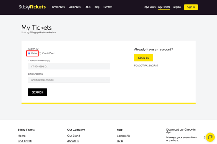The height and width of the screenshot is (144, 217).
Task: Open the StickyTickets logo home link
Action: pyautogui.click(x=32, y=7)
